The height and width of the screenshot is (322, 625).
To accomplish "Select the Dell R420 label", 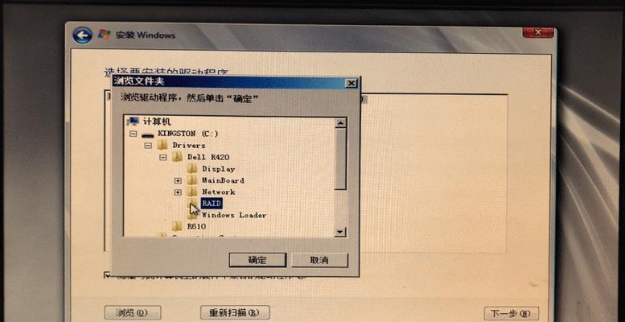I will [208, 157].
